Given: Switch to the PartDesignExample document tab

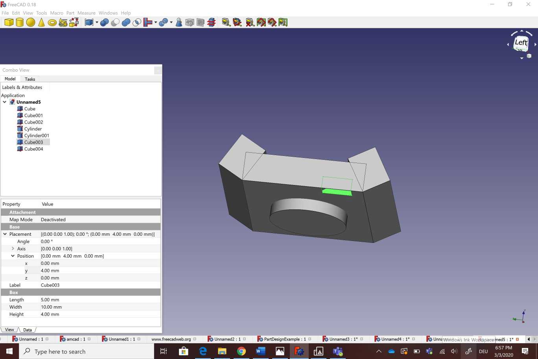Looking at the screenshot, I should pyautogui.click(x=284, y=339).
